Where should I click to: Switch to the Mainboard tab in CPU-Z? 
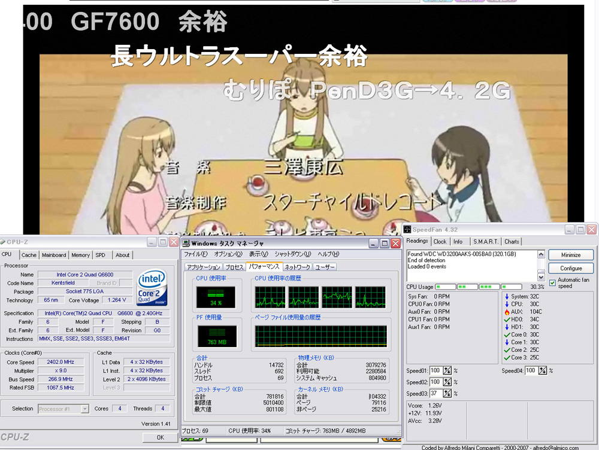point(54,255)
